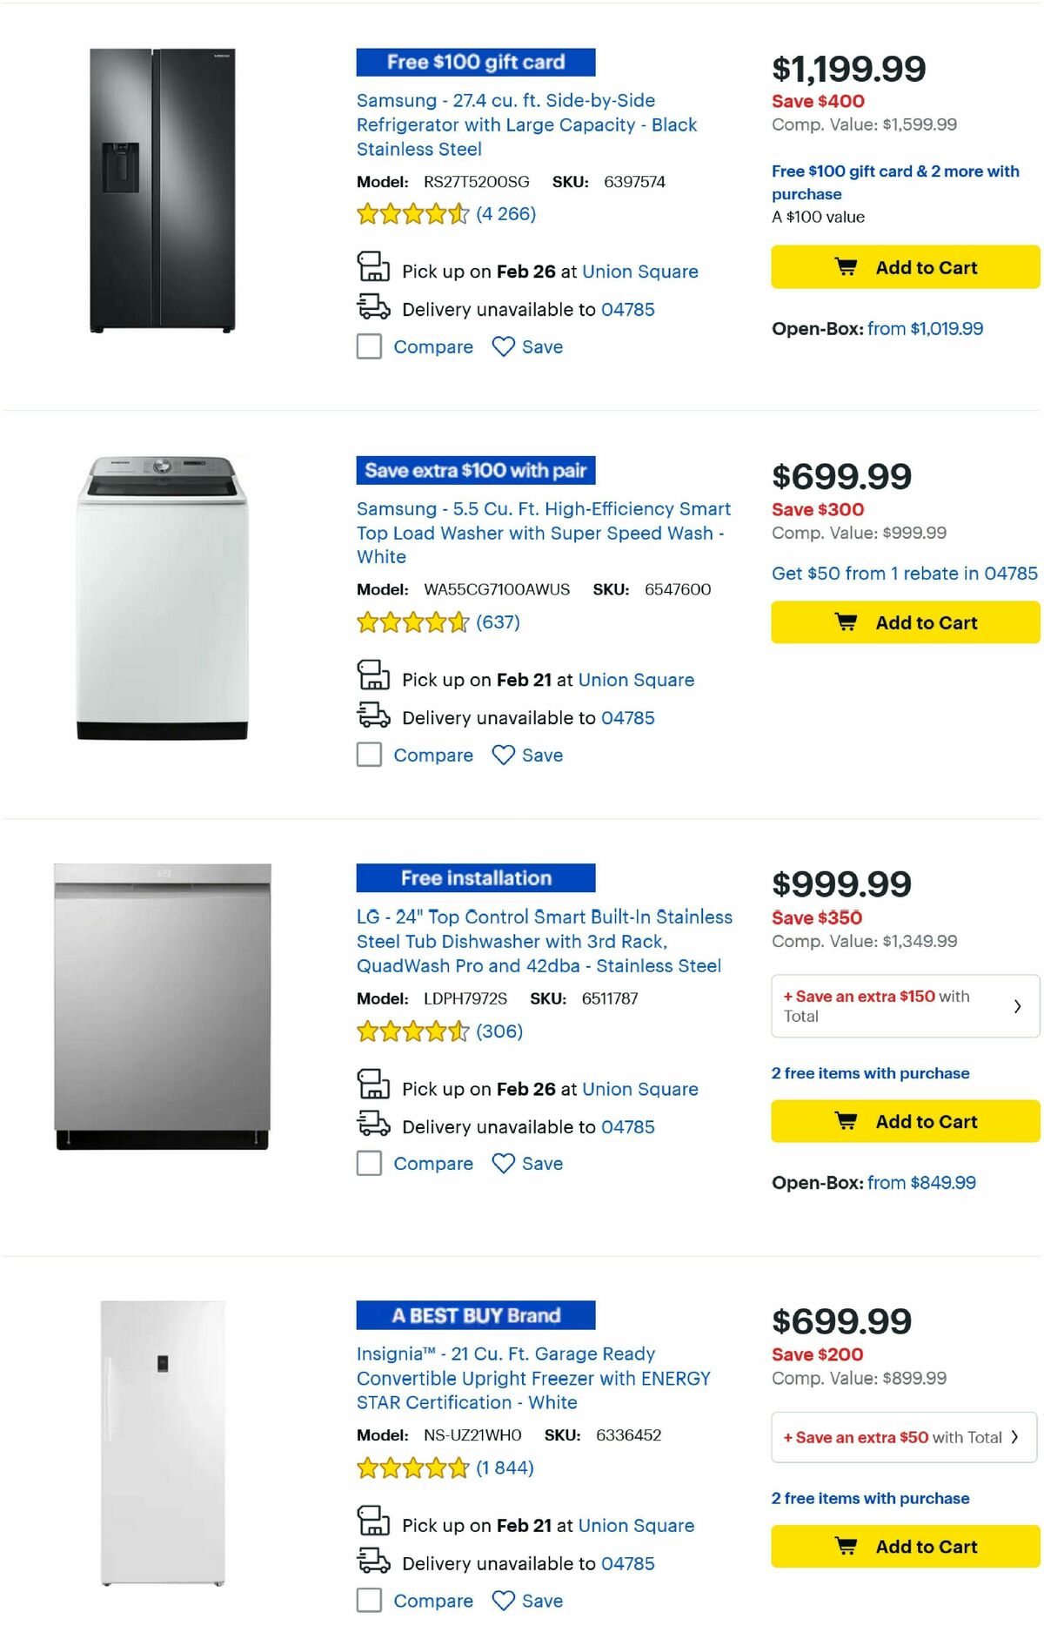Open the Union Square store link for refrigerator pickup

[x=640, y=272]
